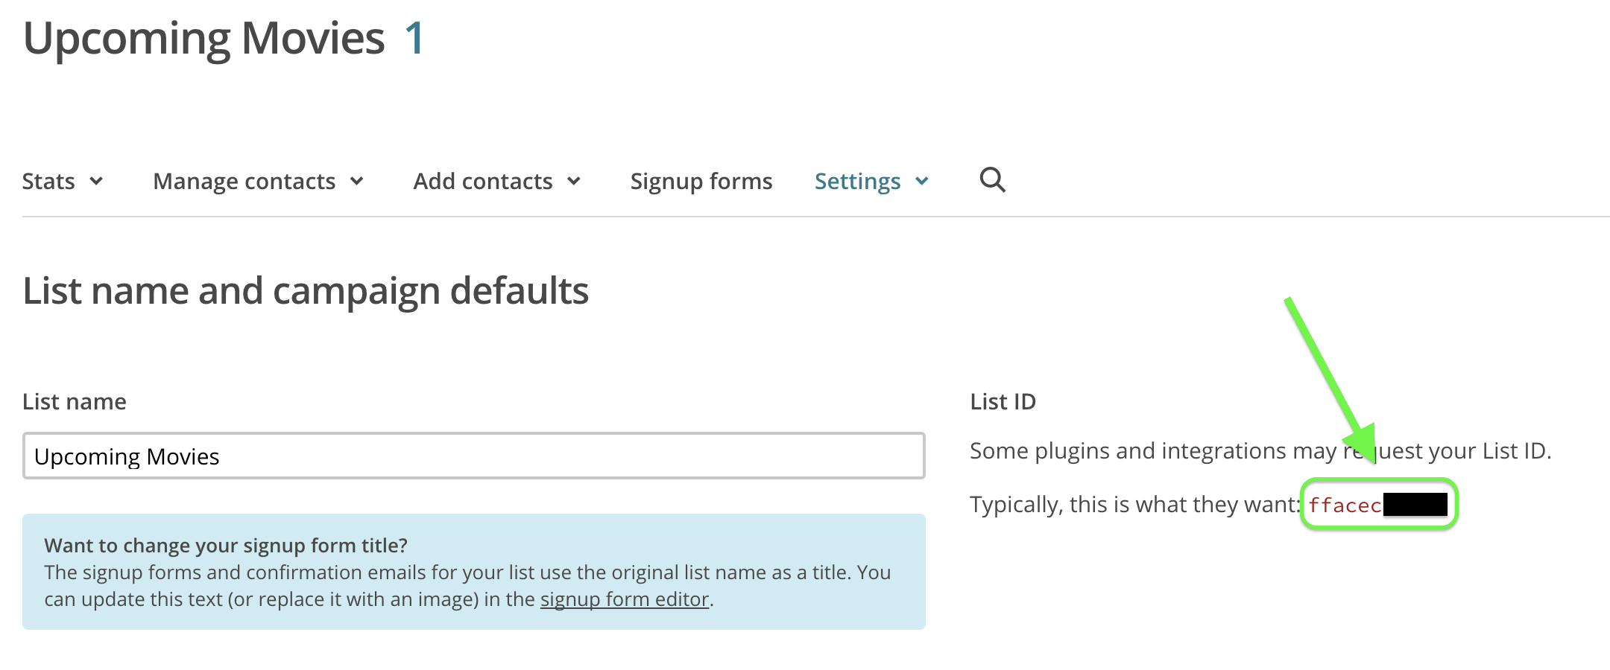Click the search magnifier icon
This screenshot has width=1610, height=670.
pos(992,180)
